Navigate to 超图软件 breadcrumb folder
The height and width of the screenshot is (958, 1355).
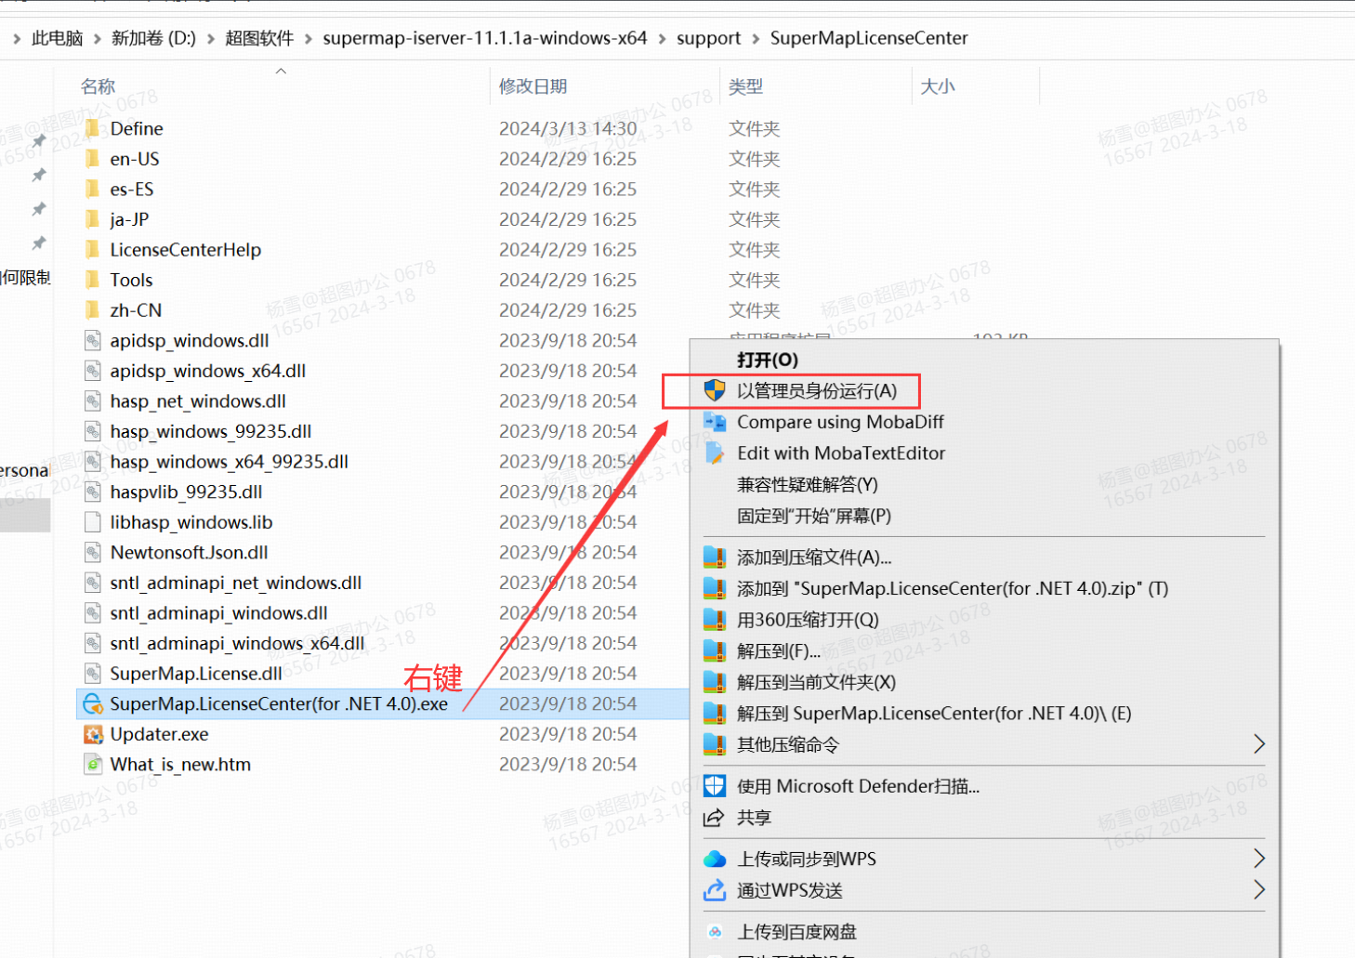[259, 38]
